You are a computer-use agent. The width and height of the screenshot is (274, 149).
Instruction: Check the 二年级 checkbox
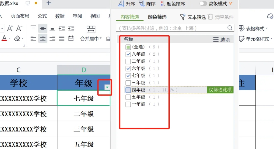[x=128, y=61]
